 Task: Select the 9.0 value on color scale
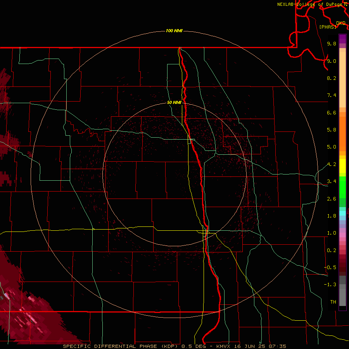pyautogui.click(x=332, y=61)
